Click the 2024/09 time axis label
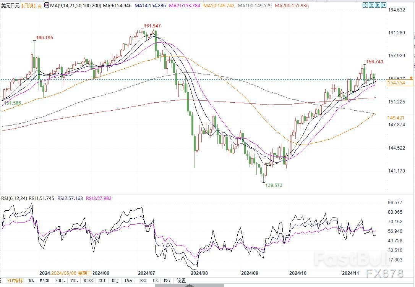The image size is (415, 287). pos(250,273)
